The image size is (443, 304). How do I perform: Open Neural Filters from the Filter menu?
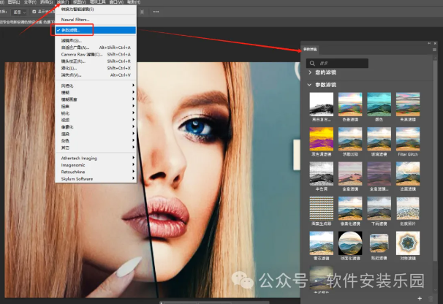point(77,20)
